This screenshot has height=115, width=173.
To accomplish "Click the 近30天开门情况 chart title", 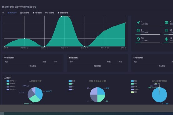I will tap(160, 81).
